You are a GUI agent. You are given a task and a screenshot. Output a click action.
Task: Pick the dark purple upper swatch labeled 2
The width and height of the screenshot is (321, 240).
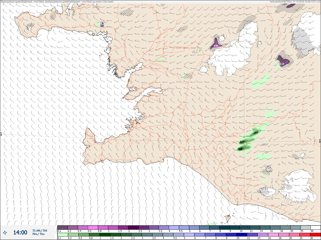133,227
